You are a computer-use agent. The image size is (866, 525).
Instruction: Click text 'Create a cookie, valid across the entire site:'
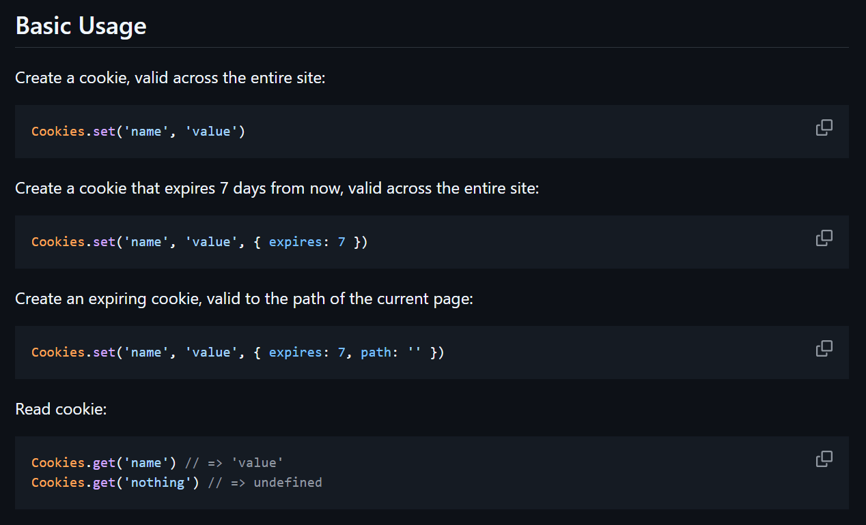coord(170,78)
